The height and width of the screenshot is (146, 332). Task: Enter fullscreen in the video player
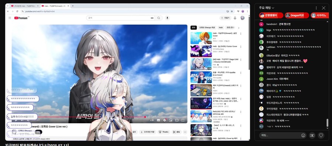tap(183, 120)
